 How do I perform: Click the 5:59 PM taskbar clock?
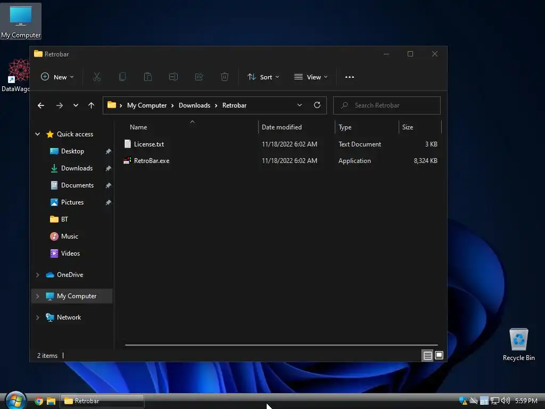coord(526,400)
